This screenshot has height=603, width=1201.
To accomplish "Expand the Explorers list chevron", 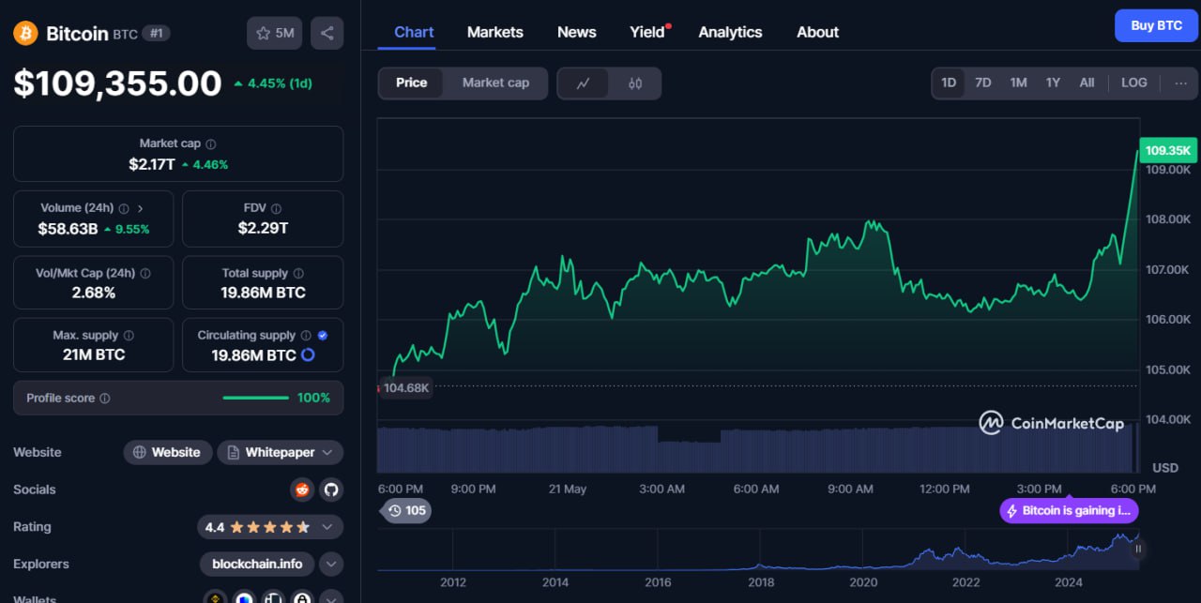I will point(330,564).
